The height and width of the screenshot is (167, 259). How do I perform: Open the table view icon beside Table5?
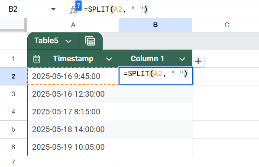coord(90,41)
